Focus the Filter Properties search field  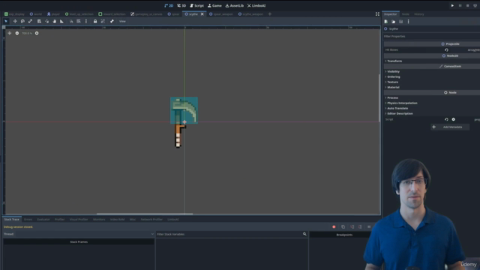tap(431, 37)
